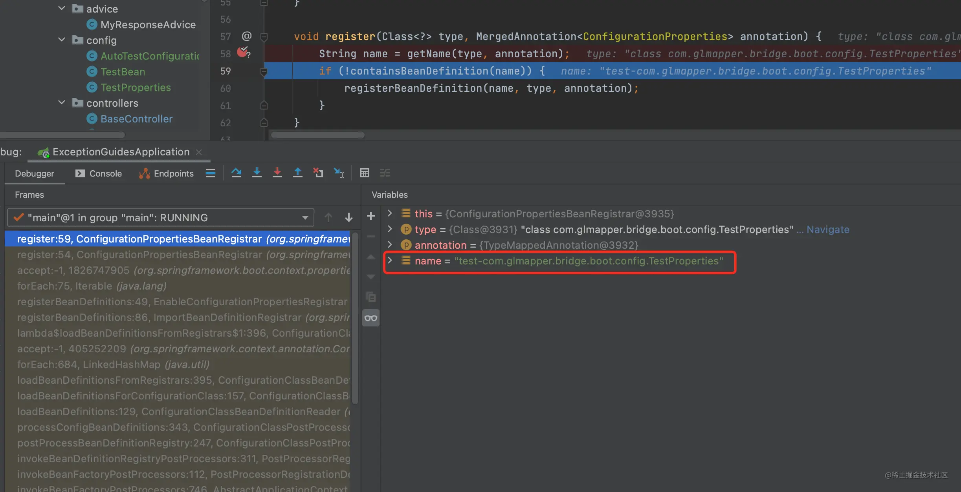Open the Endpoints tab
This screenshot has height=492, width=961.
pos(166,173)
